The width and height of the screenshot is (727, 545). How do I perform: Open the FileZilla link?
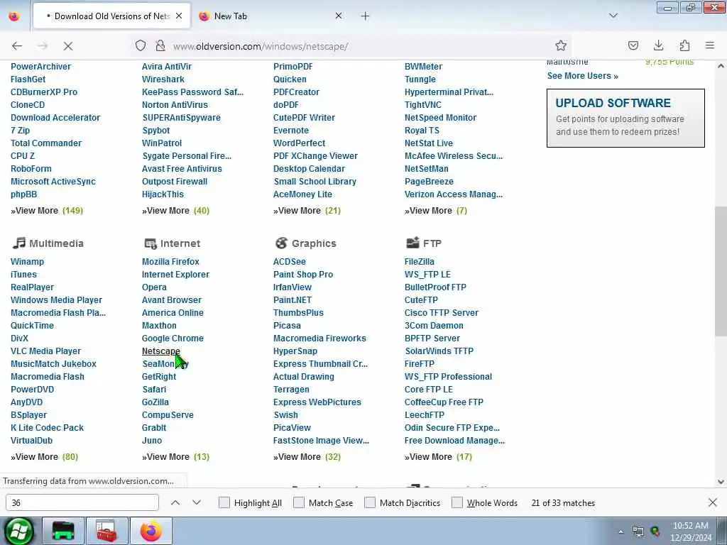pyautogui.click(x=419, y=262)
